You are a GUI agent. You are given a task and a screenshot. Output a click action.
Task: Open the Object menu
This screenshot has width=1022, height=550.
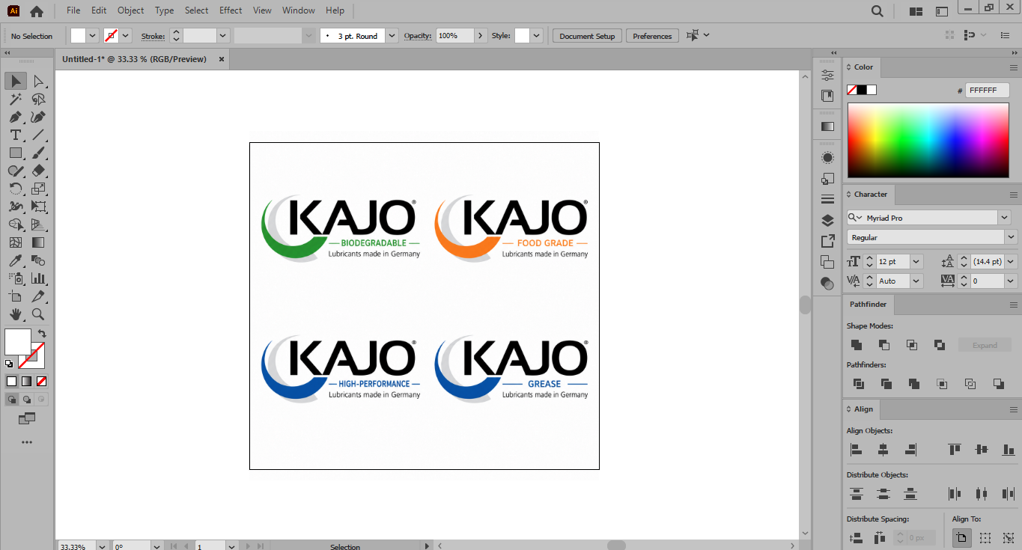click(x=130, y=10)
